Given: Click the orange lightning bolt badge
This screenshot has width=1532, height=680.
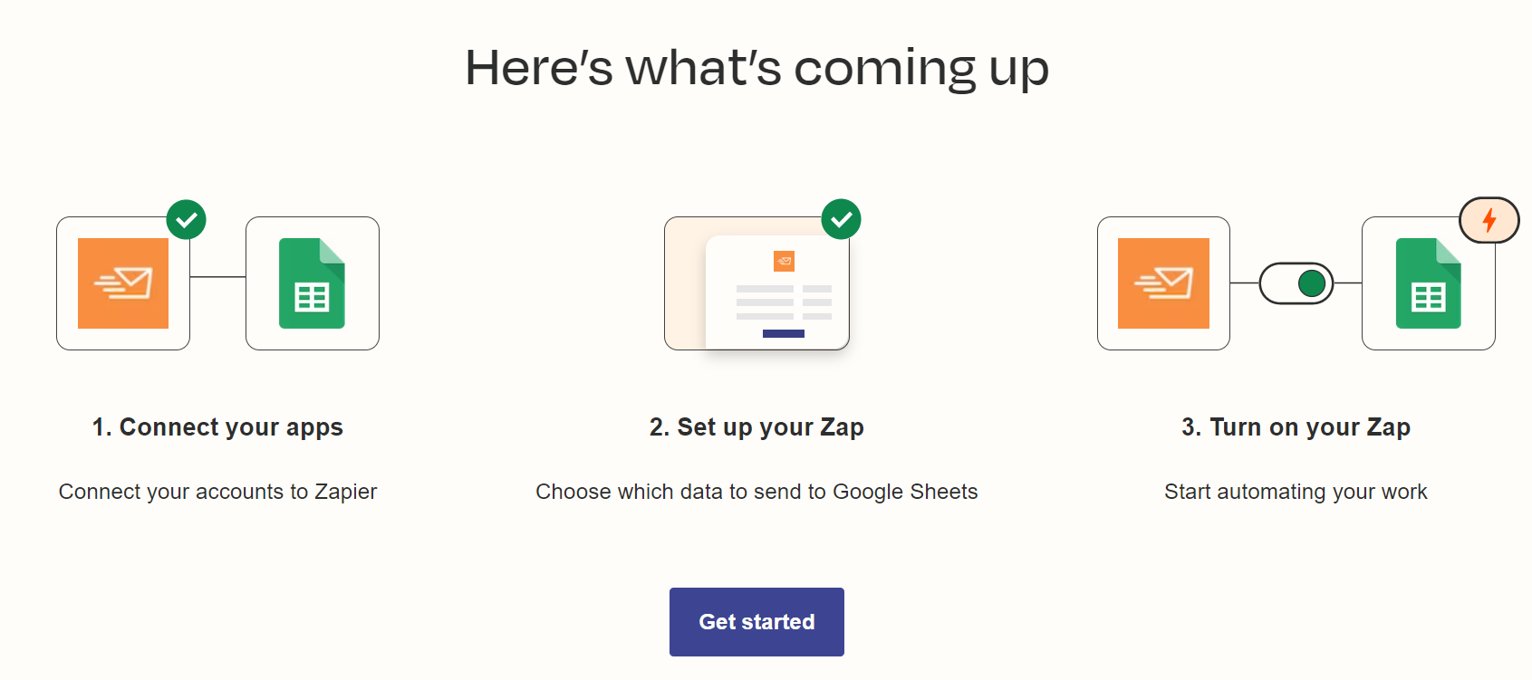Looking at the screenshot, I should (x=1489, y=220).
